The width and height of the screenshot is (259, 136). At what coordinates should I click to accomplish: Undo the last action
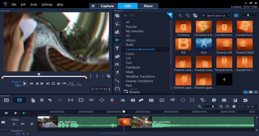tap(50, 100)
